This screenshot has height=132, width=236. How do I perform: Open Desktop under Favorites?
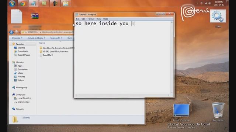[x=21, y=48]
